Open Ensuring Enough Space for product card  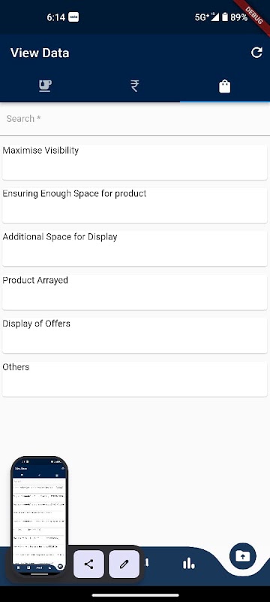134,205
